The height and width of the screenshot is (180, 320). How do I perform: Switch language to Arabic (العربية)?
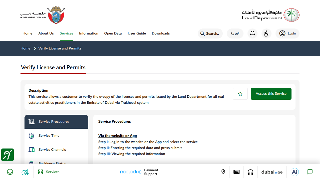pyautogui.click(x=235, y=33)
